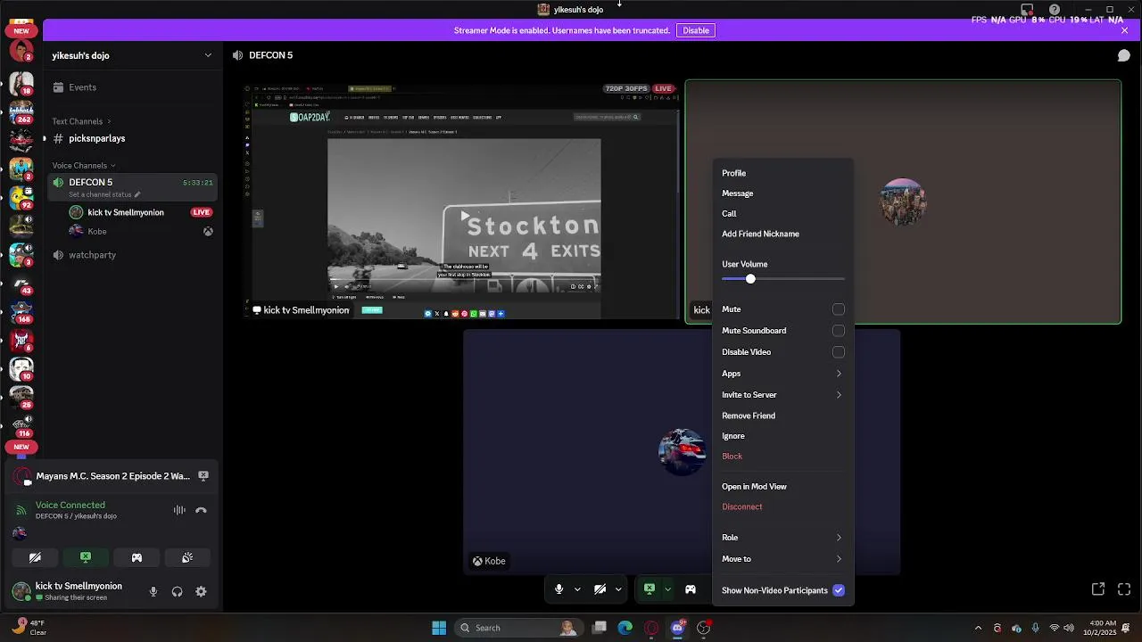Expand the Move to submenu
The width and height of the screenshot is (1142, 642).
tap(782, 559)
